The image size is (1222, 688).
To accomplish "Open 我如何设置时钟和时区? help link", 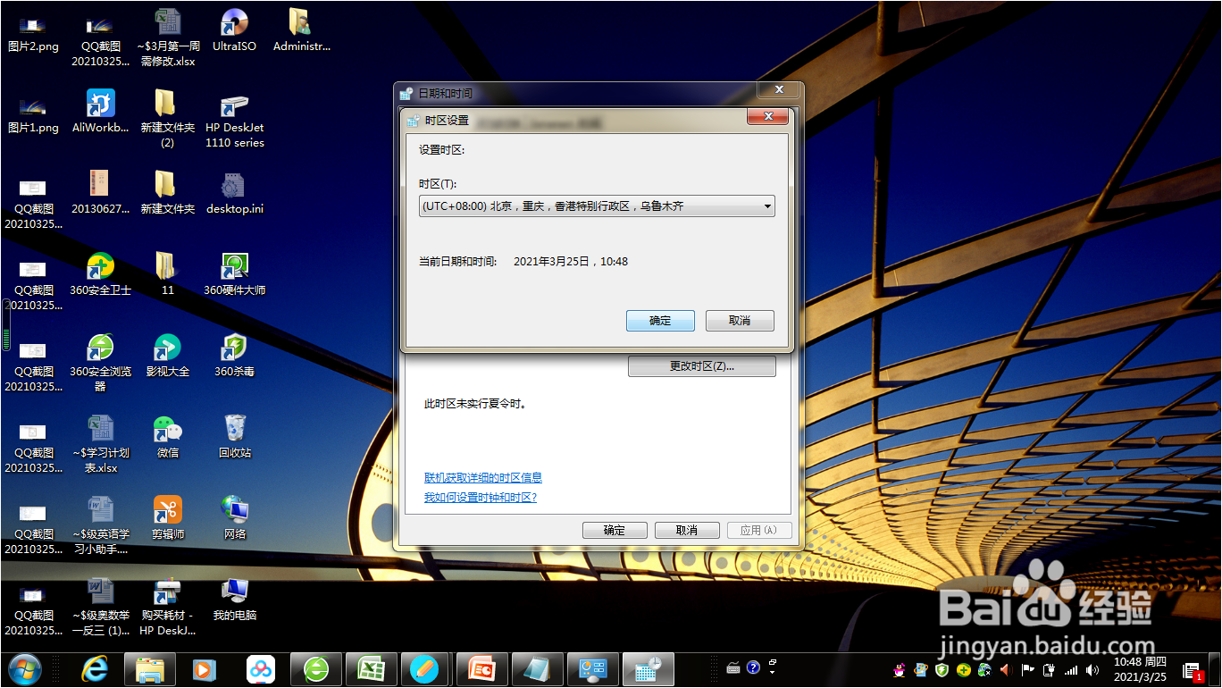I will point(481,498).
